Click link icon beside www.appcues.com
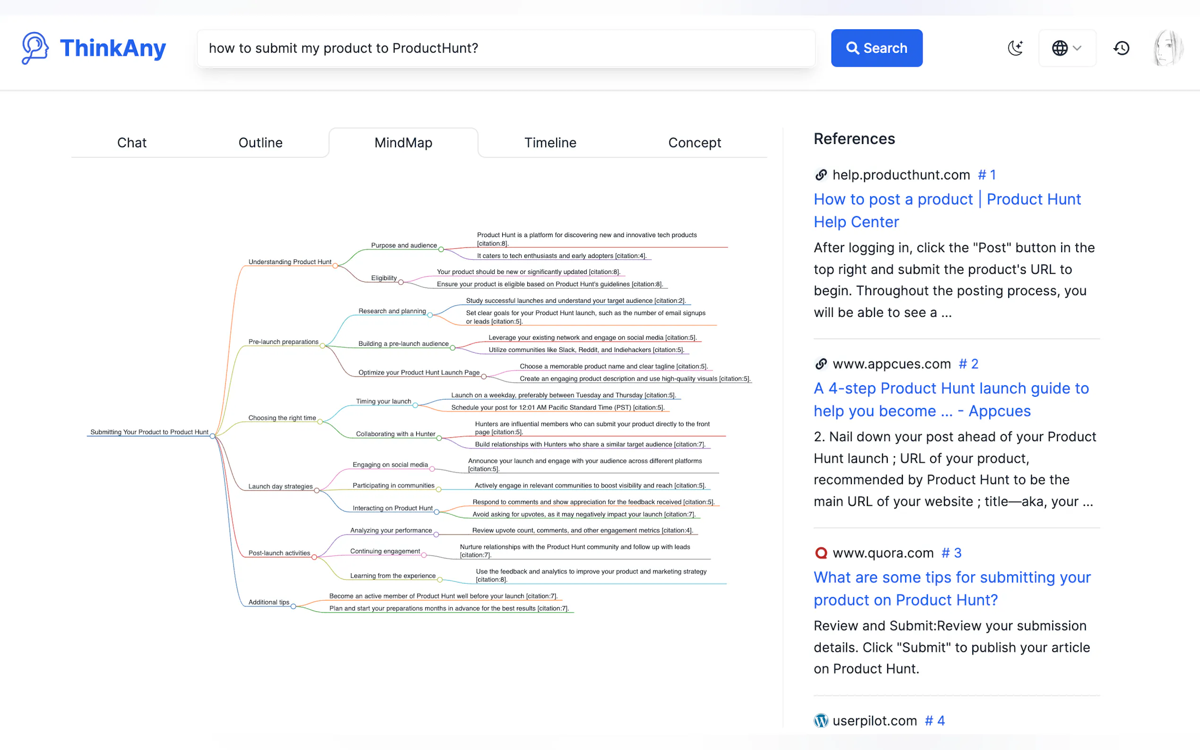1200x750 pixels. pyautogui.click(x=821, y=364)
